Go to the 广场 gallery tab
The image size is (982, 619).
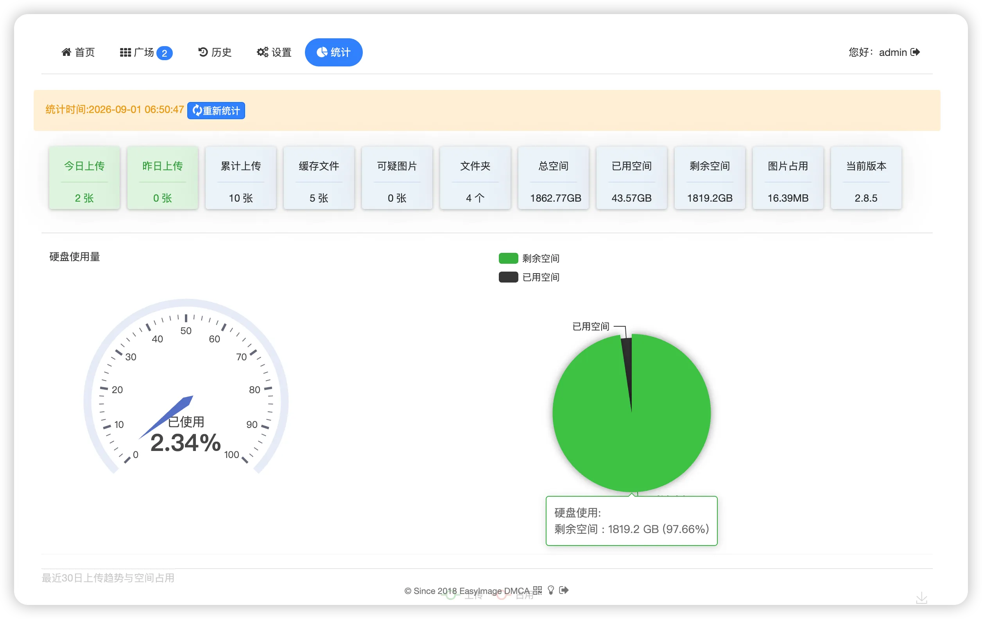145,52
